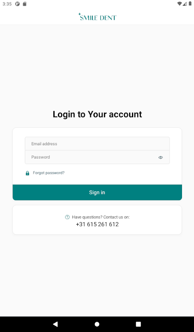Tap the cellular signal icon

(185, 4)
